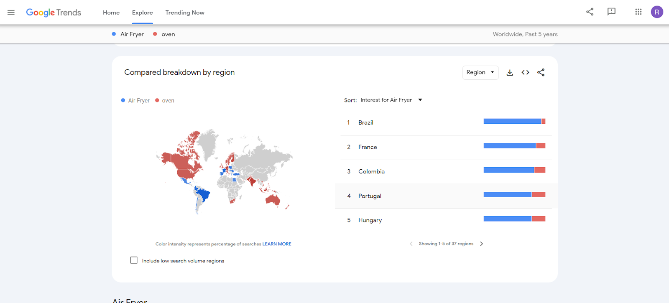Viewport: 669px width, 303px height.
Task: Download the region breakdown CSV
Action: 510,72
